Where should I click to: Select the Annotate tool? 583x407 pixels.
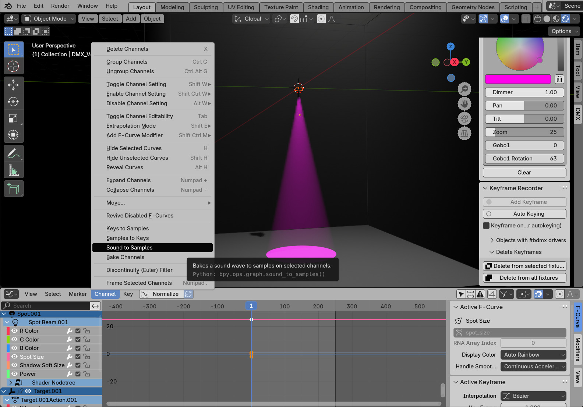[x=14, y=153]
